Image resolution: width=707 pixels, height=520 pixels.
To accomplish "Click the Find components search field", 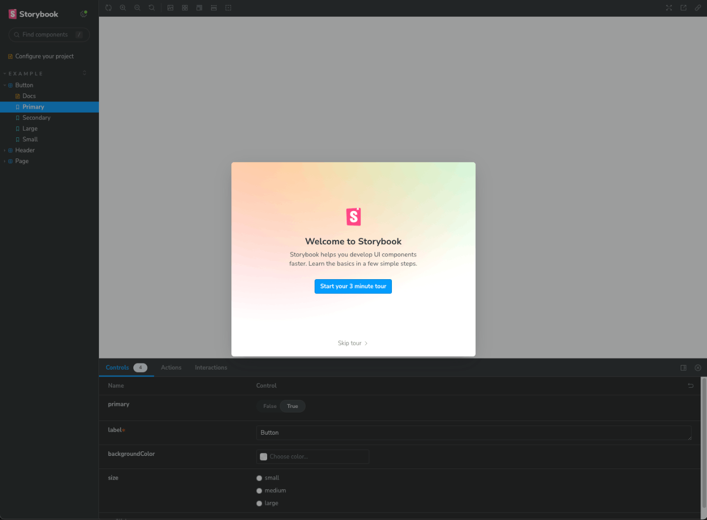I will (x=49, y=35).
